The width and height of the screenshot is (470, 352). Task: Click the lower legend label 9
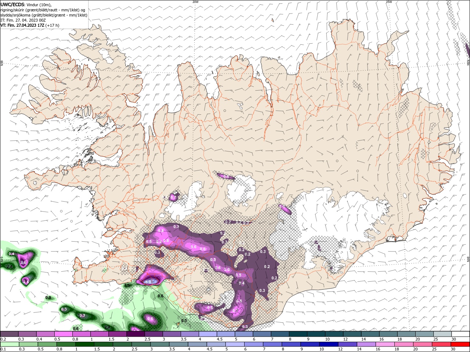coord(302,349)
